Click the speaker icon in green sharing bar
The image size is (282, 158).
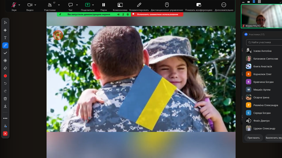[x=119, y=14]
